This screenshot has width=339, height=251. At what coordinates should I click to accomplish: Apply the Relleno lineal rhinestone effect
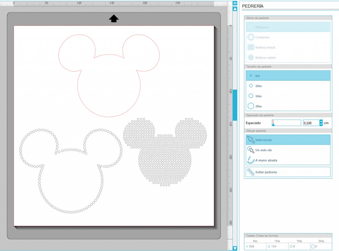click(288, 47)
